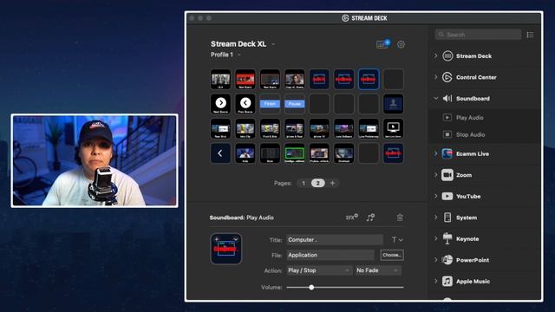Click the Search actions field

(478, 35)
